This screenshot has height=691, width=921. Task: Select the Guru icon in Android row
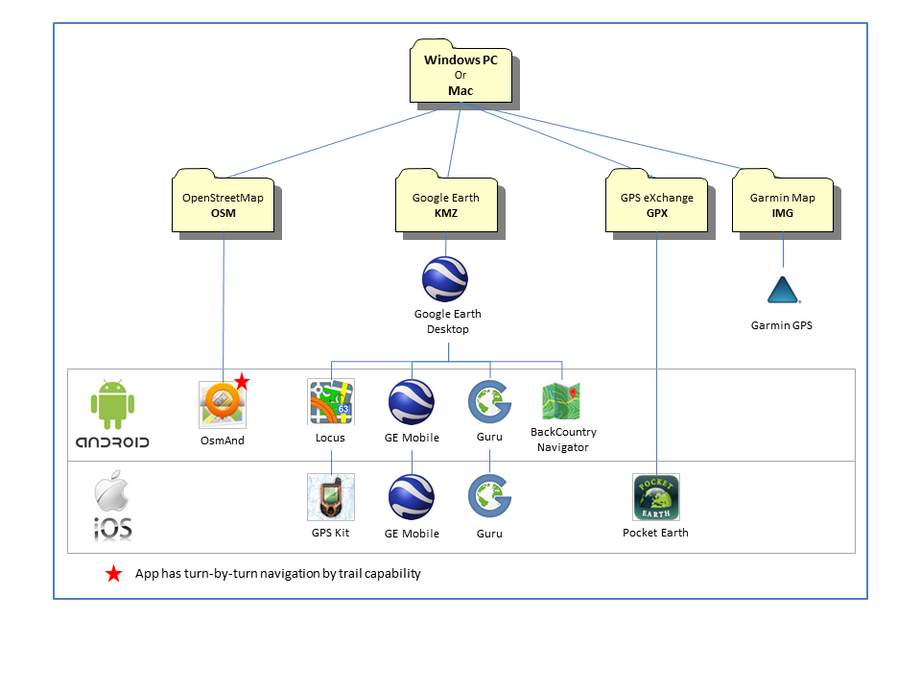pyautogui.click(x=489, y=402)
